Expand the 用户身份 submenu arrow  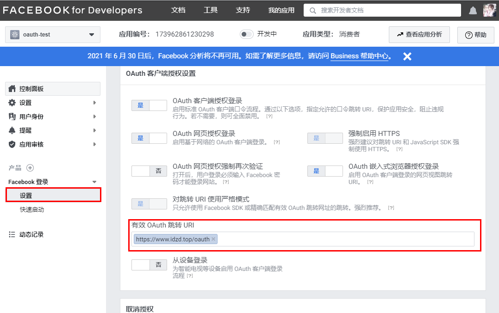(94, 117)
